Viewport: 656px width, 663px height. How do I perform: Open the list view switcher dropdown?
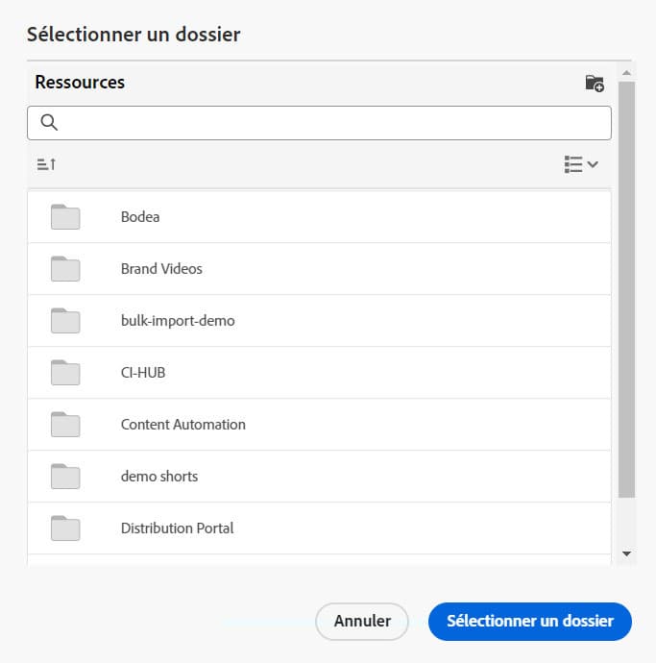[x=581, y=164]
